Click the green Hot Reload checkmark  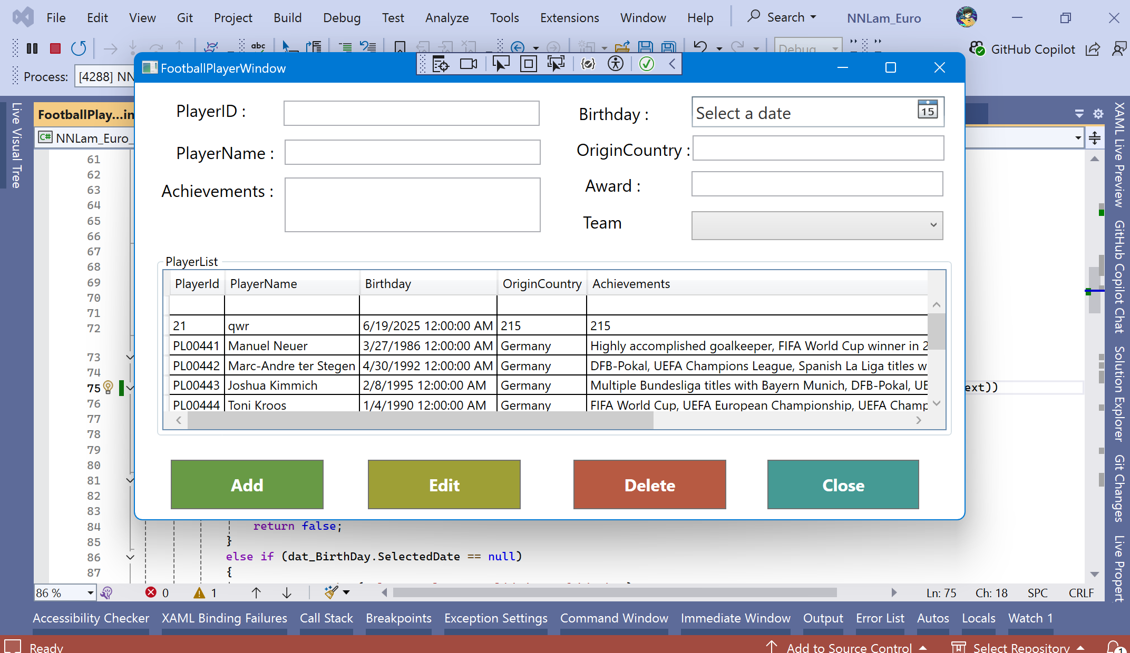tap(647, 64)
